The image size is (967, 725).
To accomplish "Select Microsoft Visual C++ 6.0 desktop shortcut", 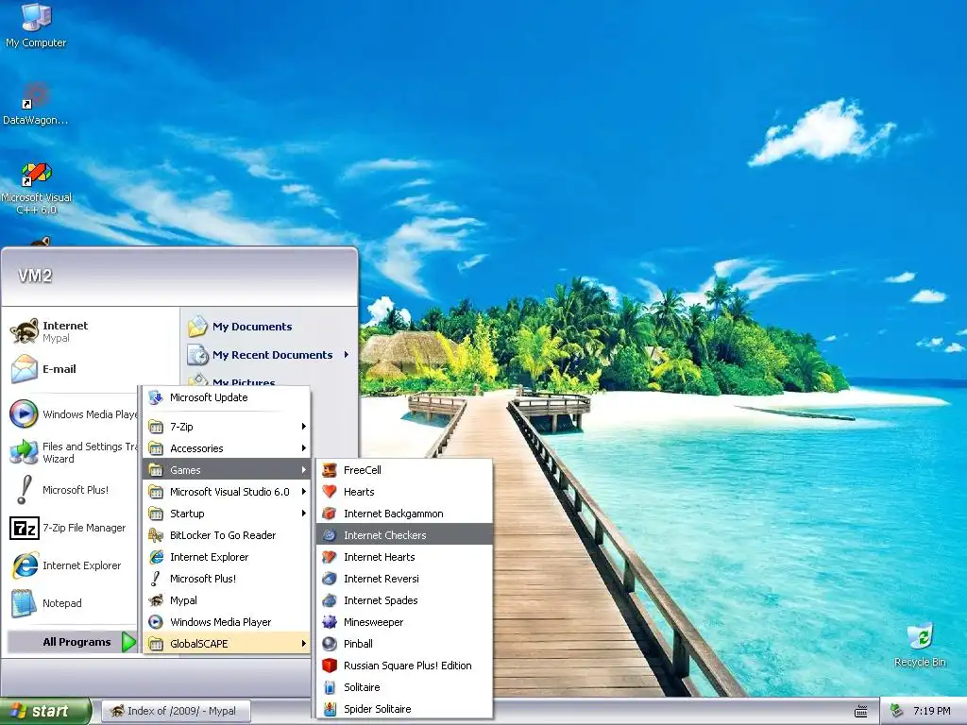I will 37,188.
